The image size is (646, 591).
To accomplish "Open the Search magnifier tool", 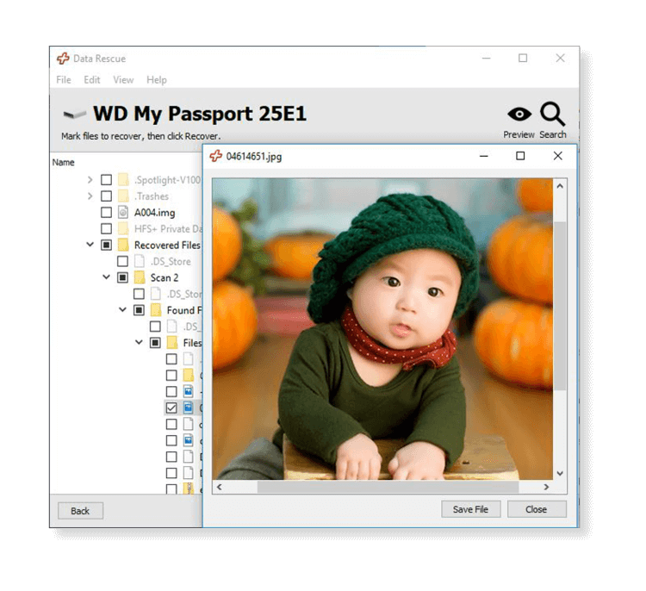I will [552, 115].
